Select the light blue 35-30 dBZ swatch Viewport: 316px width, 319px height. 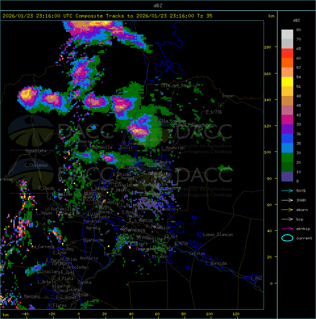click(287, 148)
